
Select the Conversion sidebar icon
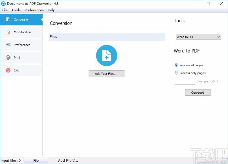(8, 19)
